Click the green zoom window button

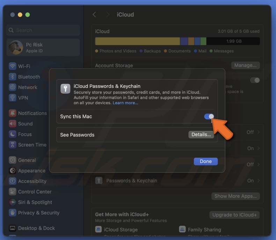coord(28,15)
